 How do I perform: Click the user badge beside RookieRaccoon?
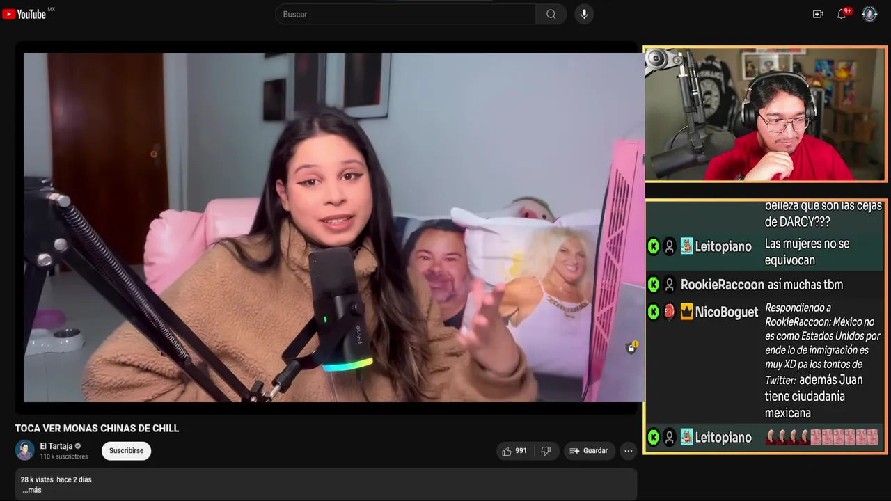[x=670, y=285]
